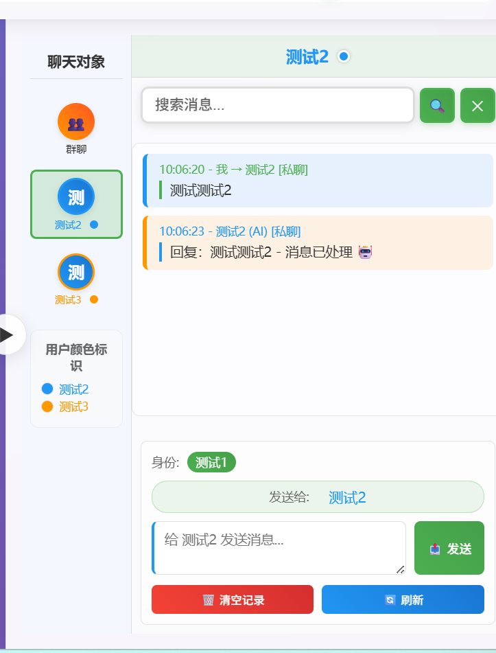Select the 测试3 contact avatar
Viewport: 496px width, 653px height.
point(76,272)
